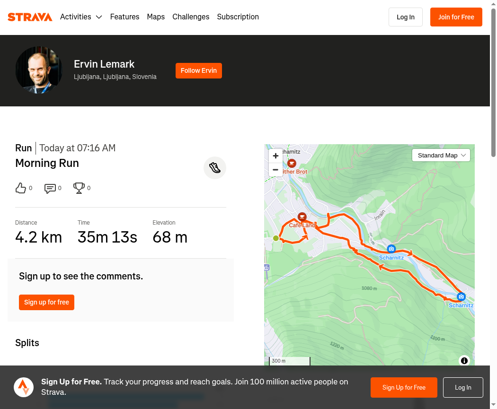Image resolution: width=497 pixels, height=409 pixels.
Task: Click the Cafe Länd map marker
Action: 302,217
